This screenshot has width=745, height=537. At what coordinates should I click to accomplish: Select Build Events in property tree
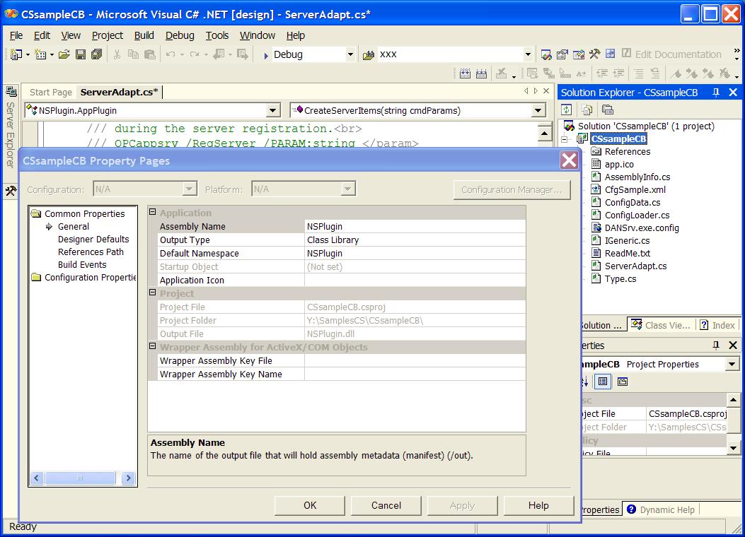82,265
